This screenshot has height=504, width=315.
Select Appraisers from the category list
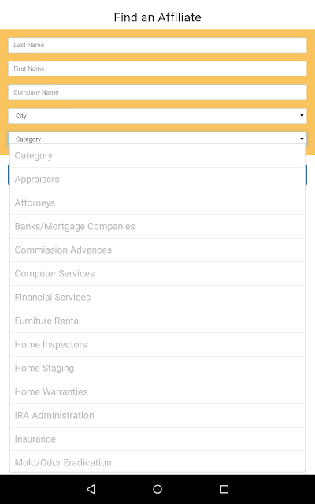tap(157, 179)
